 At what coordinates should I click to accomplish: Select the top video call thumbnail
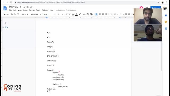148,16
